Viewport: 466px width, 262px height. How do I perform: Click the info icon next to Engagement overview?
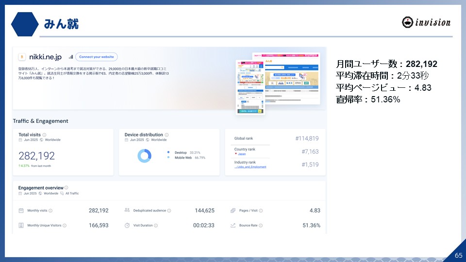pyautogui.click(x=67, y=188)
